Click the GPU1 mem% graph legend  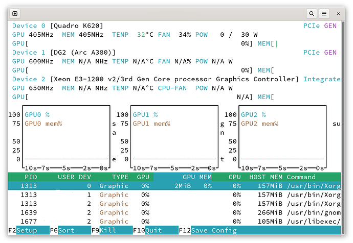(151, 124)
